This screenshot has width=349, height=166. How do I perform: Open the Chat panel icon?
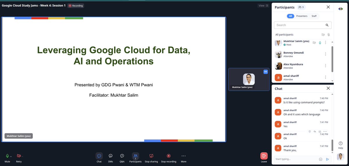99,156
